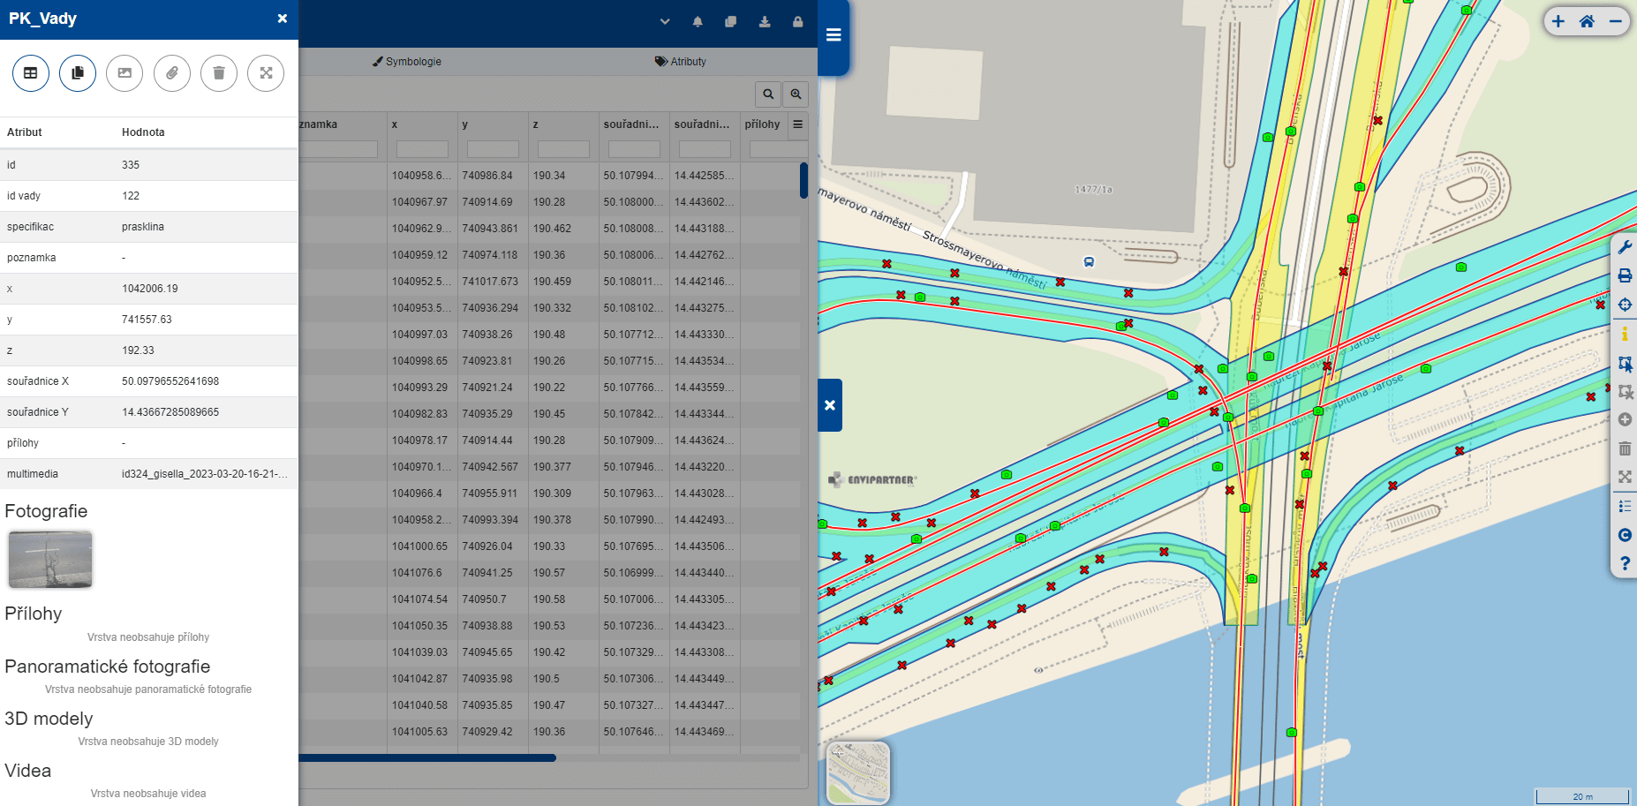Image resolution: width=1637 pixels, height=806 pixels.
Task: Open the help question mark icon
Action: (x=1625, y=563)
